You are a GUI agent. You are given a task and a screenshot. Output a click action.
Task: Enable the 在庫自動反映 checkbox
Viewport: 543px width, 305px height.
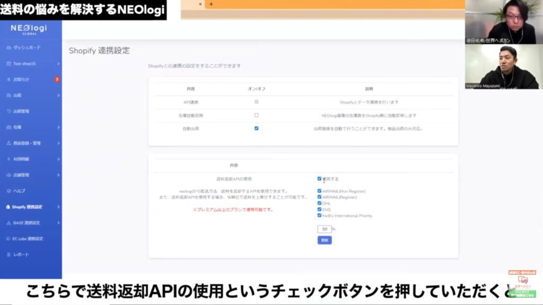256,115
